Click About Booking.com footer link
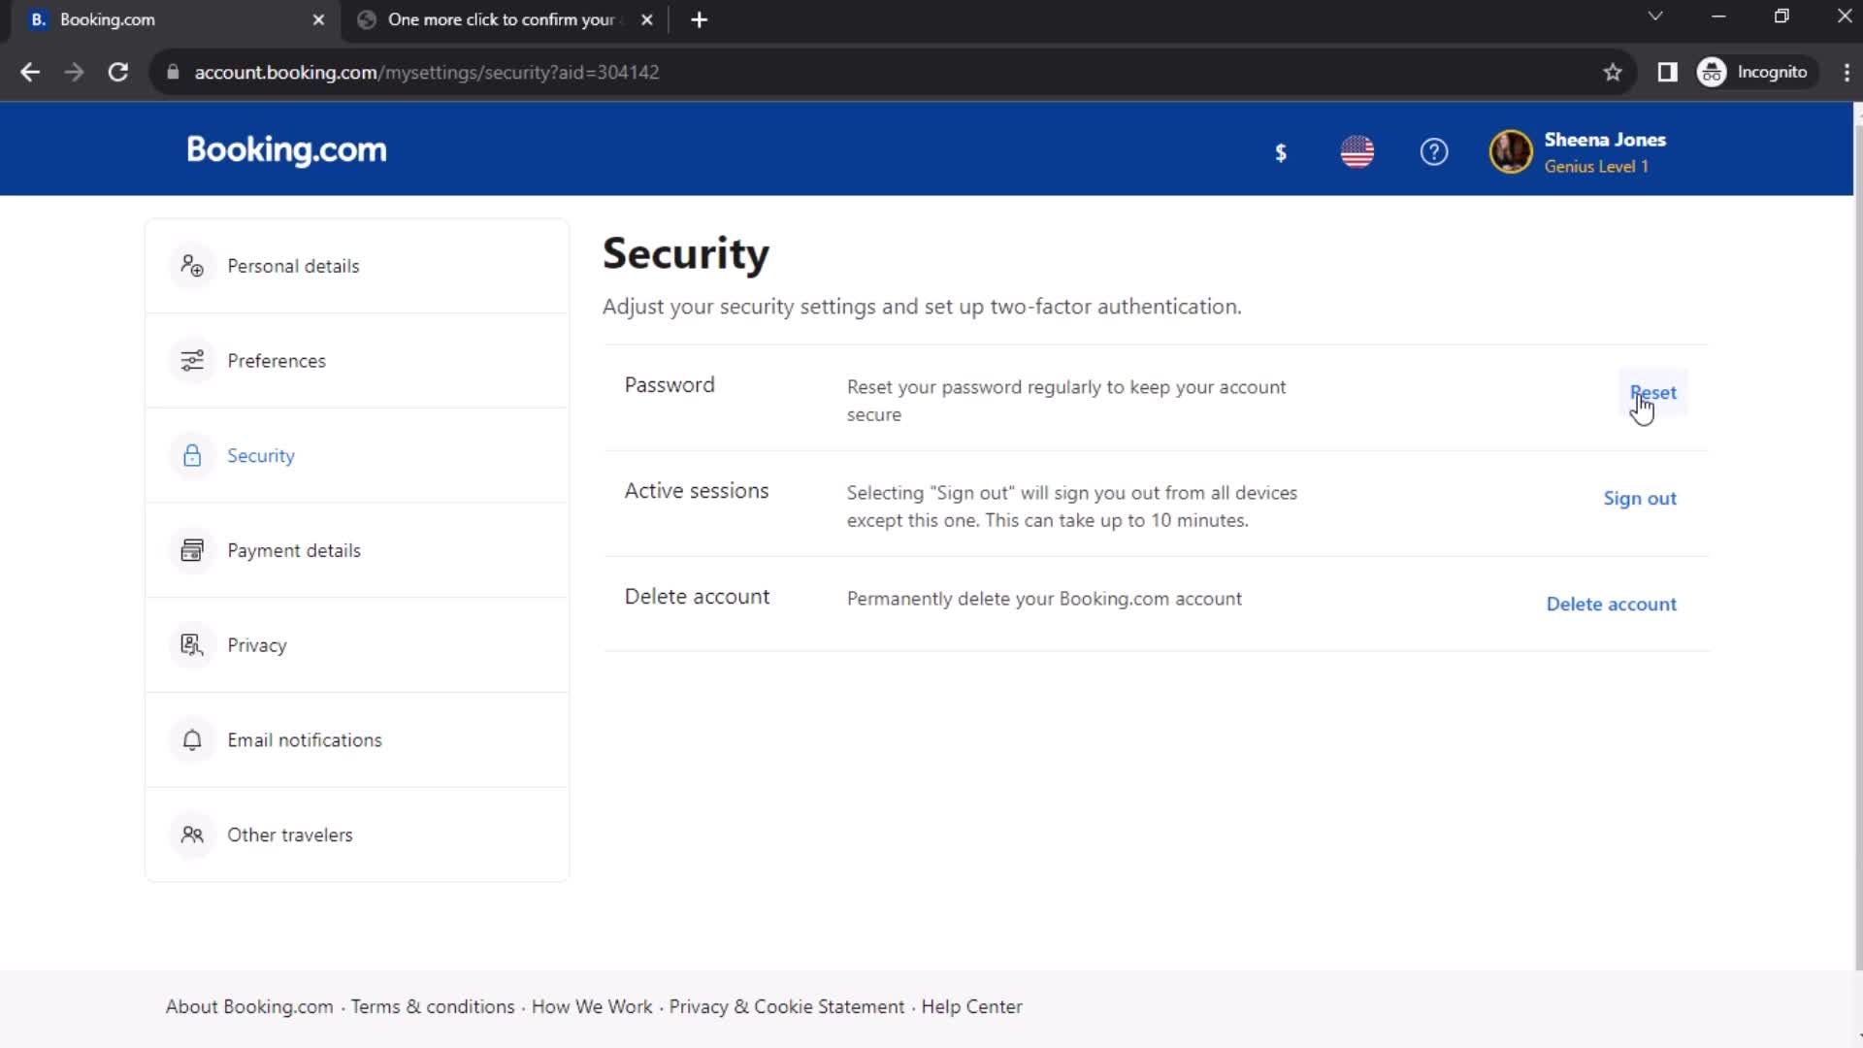This screenshot has height=1048, width=1863. coord(249,1005)
